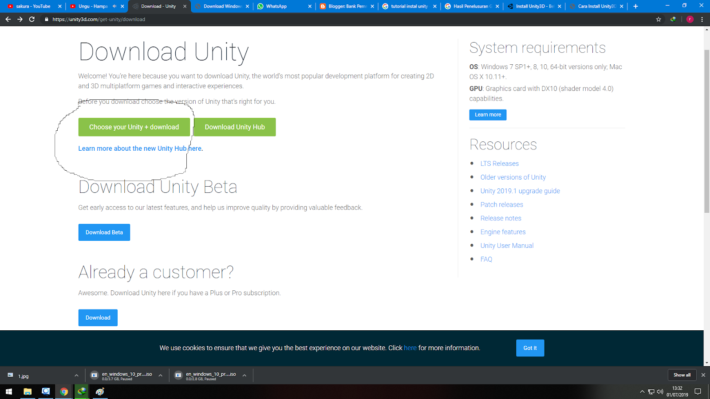The height and width of the screenshot is (399, 710).
Task: Switch to Hasil Penelusuran tab
Action: (472, 6)
